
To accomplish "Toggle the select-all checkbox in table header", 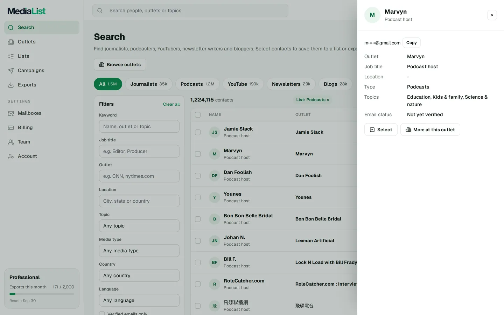I will [198, 115].
